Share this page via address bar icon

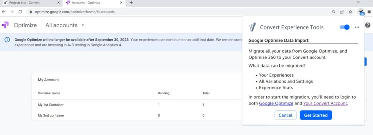click(342, 12)
